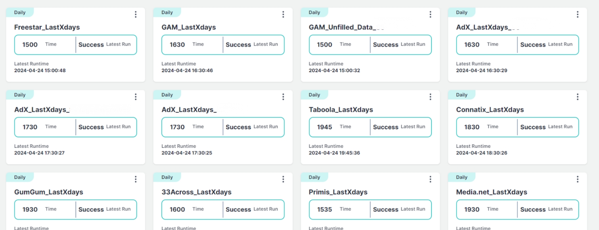Click Media.net_LastXdays more options icon
This screenshot has width=599, height=230.
pos(577,179)
